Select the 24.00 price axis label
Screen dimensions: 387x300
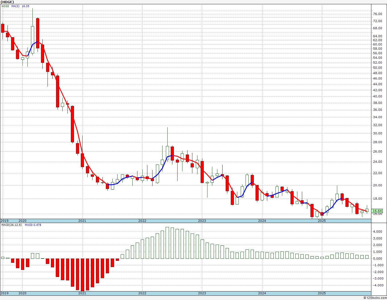click(377, 162)
